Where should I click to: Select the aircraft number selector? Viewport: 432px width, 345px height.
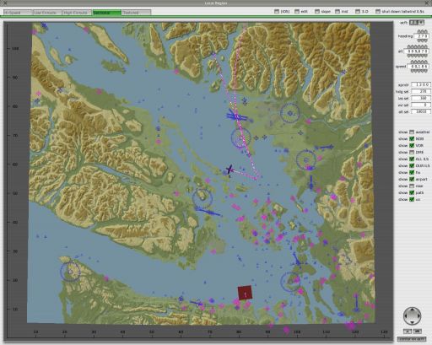tap(417, 22)
